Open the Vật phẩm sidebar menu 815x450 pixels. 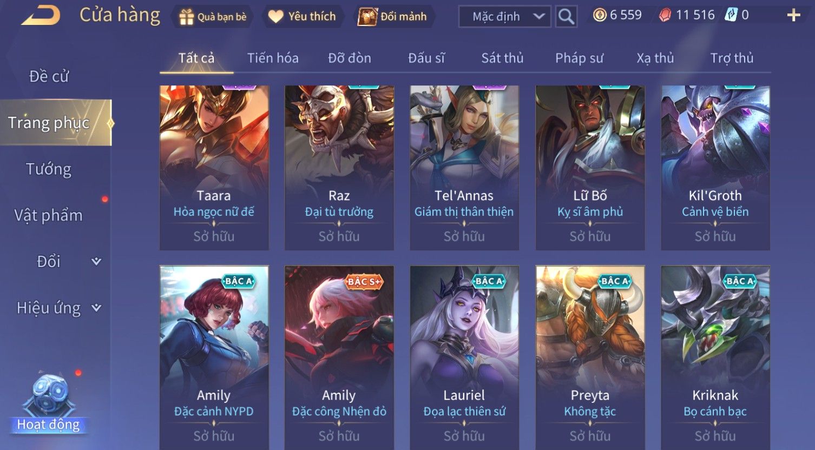[49, 215]
